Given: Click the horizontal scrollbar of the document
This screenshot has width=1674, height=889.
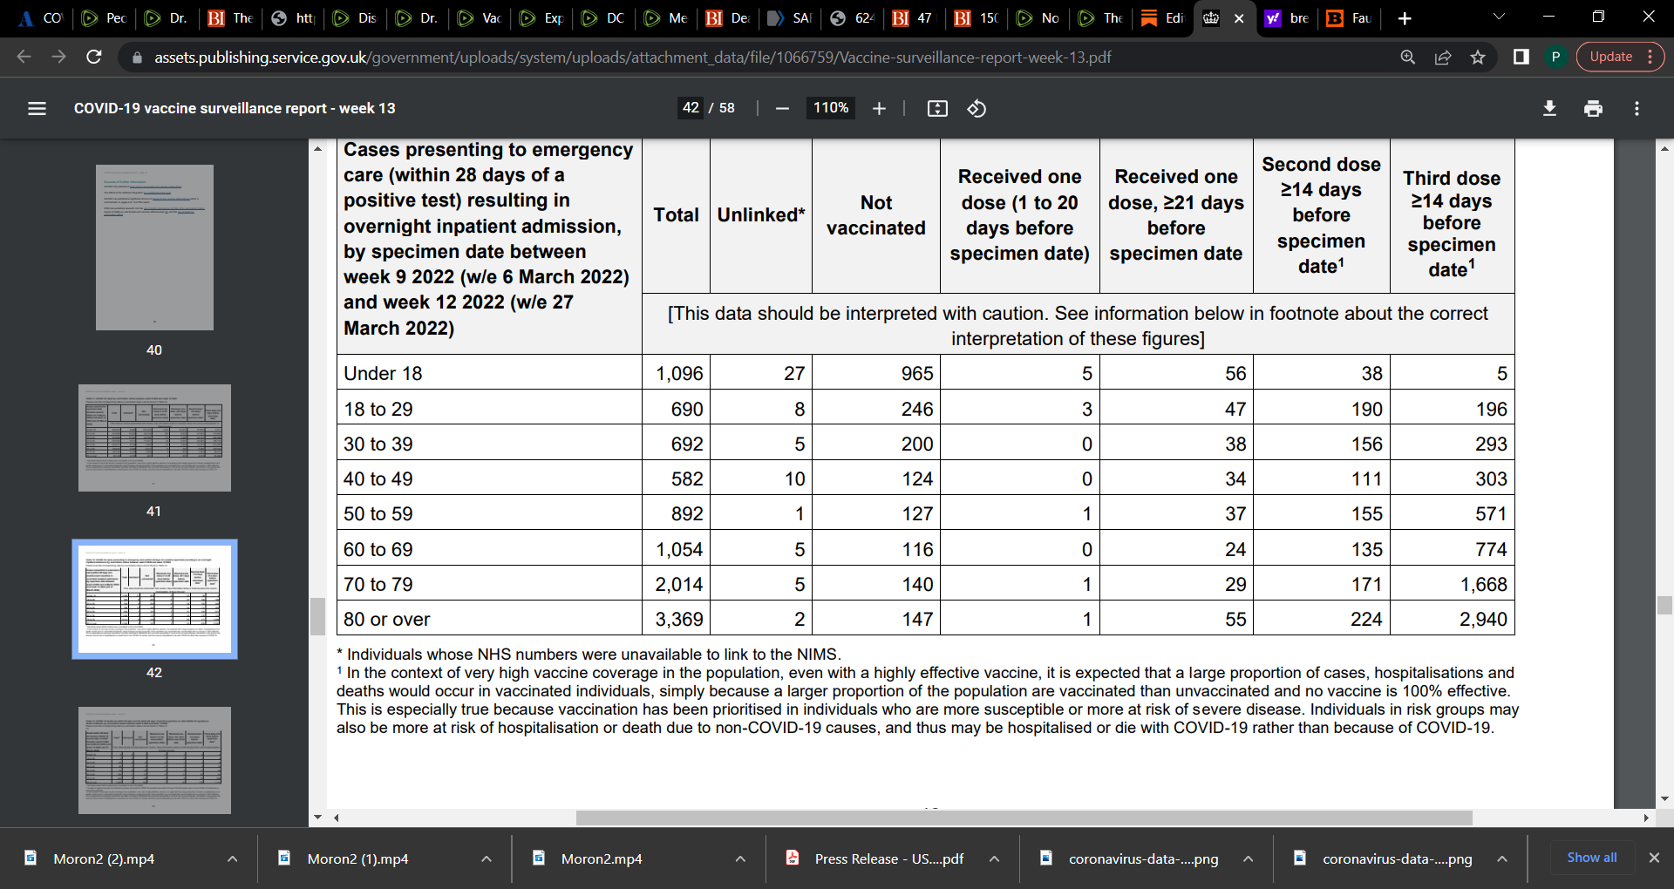Looking at the screenshot, I should point(1024,818).
